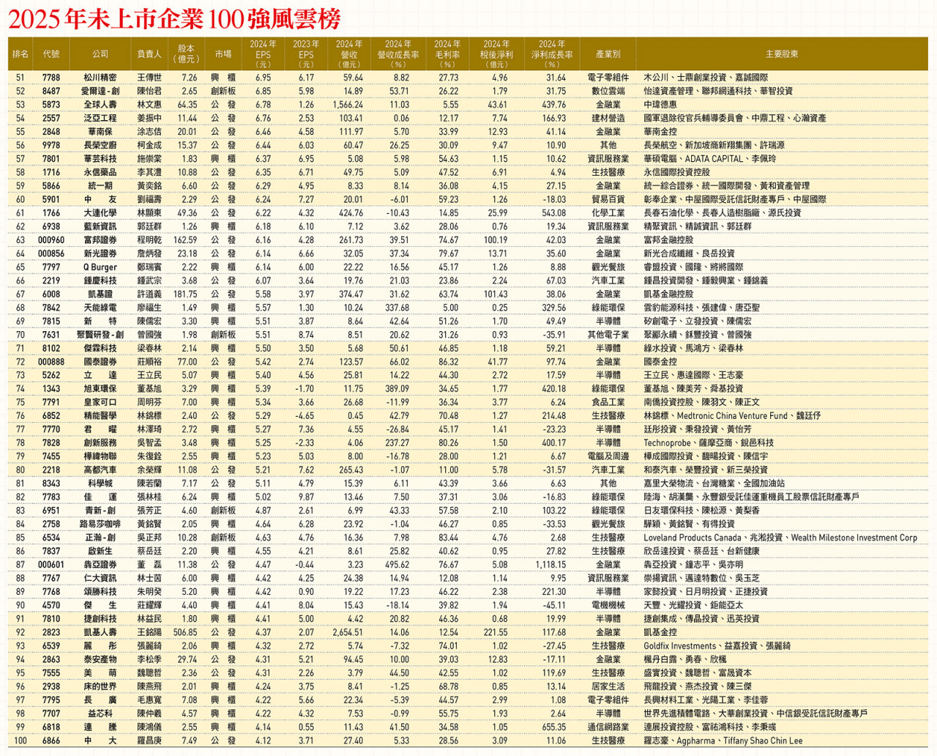This screenshot has height=756, width=937.
Task: Click revenue growth value 337.68
Action: pyautogui.click(x=397, y=308)
